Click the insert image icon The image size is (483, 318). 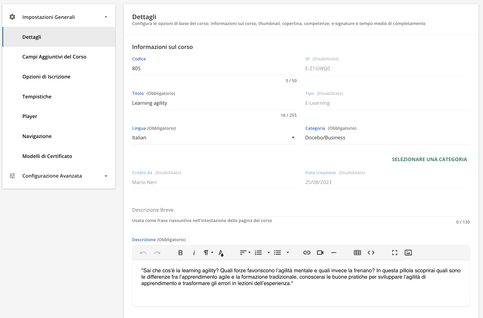(408, 253)
